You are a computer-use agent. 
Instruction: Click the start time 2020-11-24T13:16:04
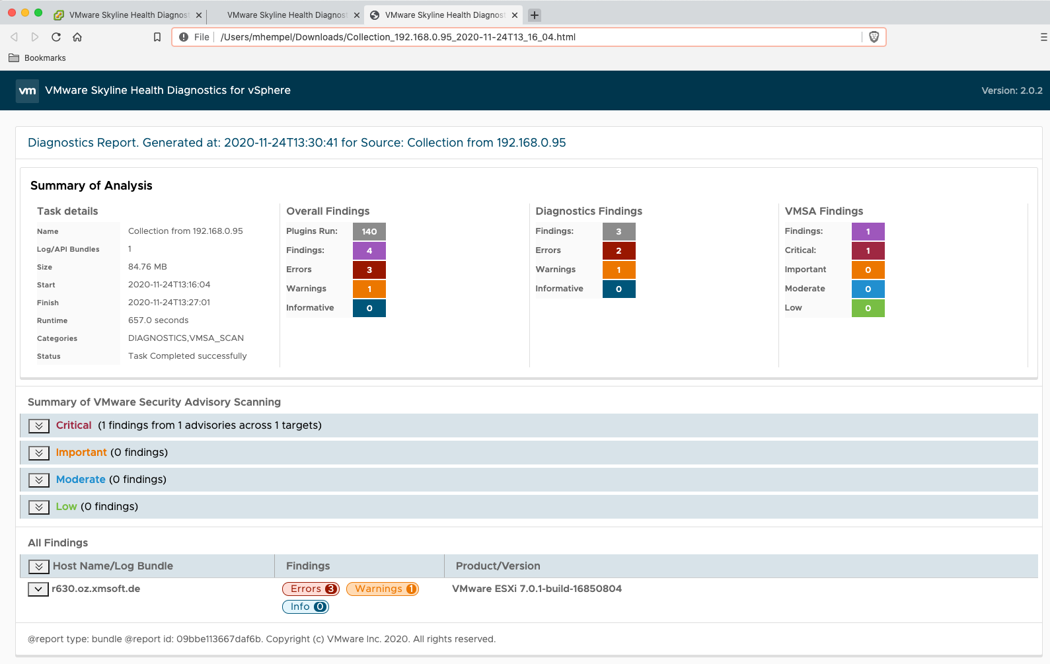point(169,285)
